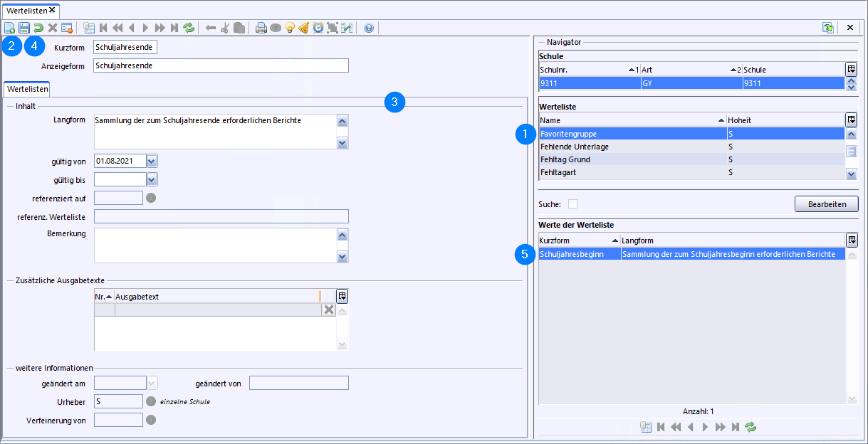Image resolution: width=868 pixels, height=444 pixels.
Task: Click the alarm clock icon in toolbar
Action: tap(318, 28)
